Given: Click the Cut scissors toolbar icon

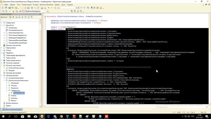Looking at the screenshot, I should click(x=32, y=8).
